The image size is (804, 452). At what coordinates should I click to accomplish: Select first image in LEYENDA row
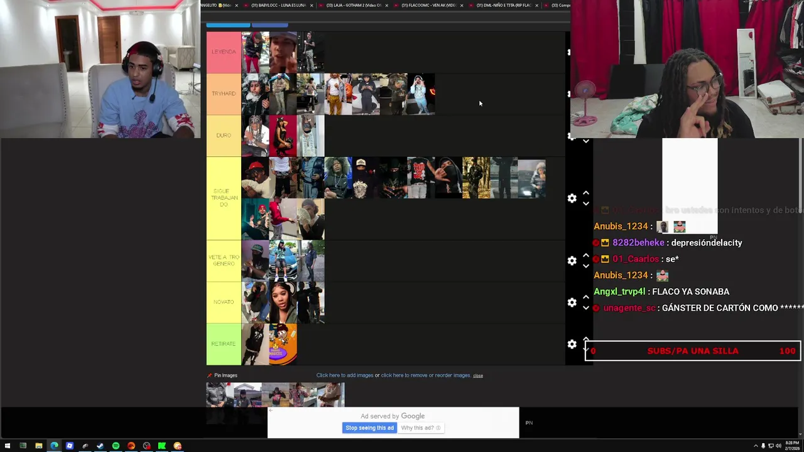click(x=256, y=52)
